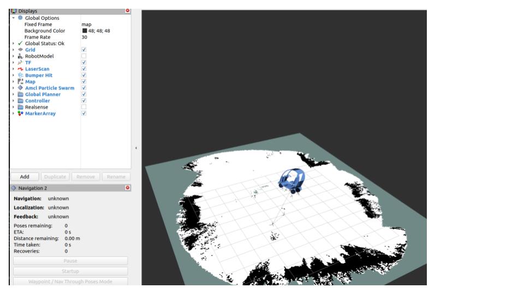The width and height of the screenshot is (524, 294).
Task: Expand the Global Status row
Action: click(x=13, y=44)
